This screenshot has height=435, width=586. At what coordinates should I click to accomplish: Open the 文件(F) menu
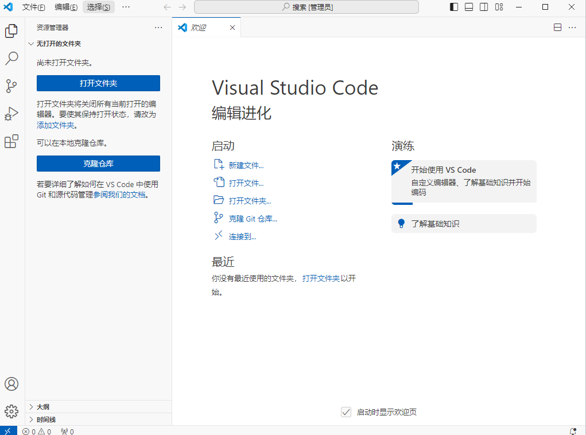tap(34, 7)
